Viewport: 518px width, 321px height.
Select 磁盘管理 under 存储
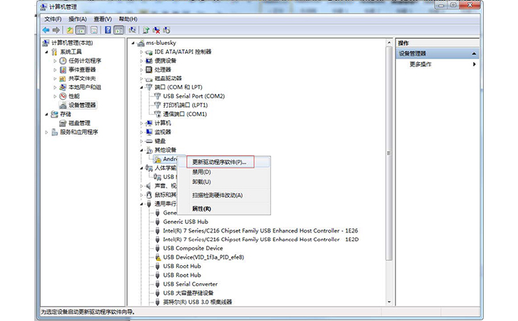[x=79, y=123]
